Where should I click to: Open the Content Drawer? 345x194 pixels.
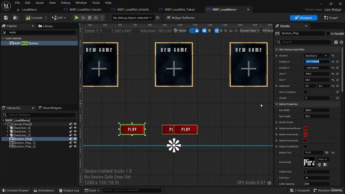click(x=16, y=190)
